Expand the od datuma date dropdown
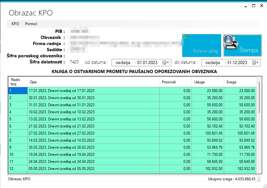Image resolution: width=267 pixels, height=188 pixels. [x=168, y=62]
